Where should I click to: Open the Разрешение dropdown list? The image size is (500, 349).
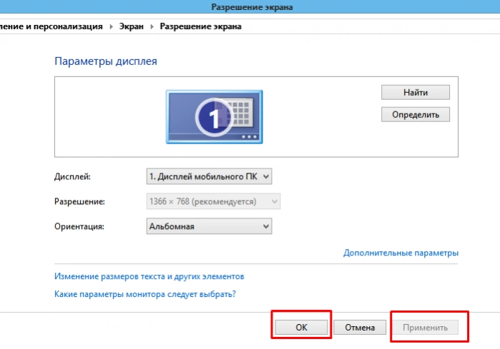[213, 201]
